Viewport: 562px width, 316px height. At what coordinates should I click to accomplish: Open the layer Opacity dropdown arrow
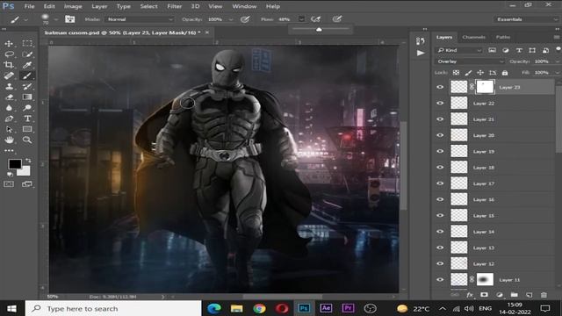click(558, 61)
